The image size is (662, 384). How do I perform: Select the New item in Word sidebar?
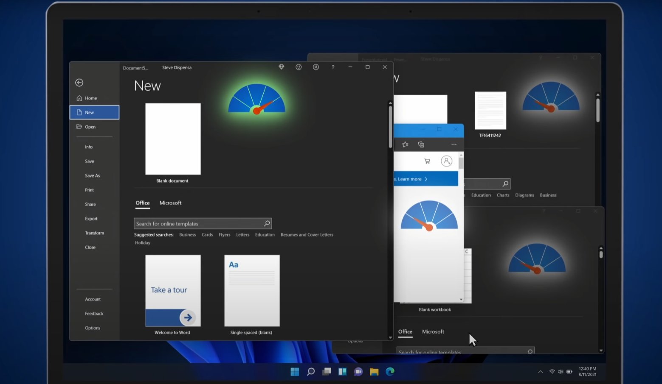coord(94,112)
